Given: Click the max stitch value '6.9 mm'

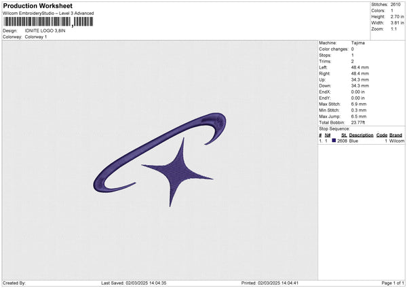Looking at the screenshot, I should click(x=359, y=104).
